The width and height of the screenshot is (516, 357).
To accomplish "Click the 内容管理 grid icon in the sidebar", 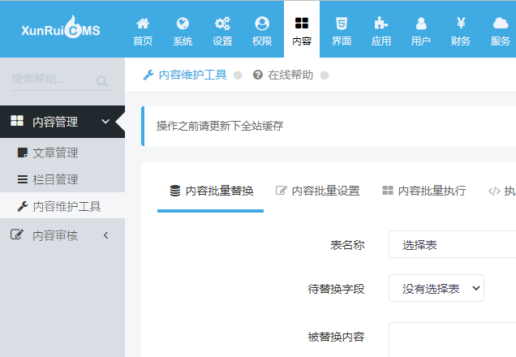I will coord(17,121).
